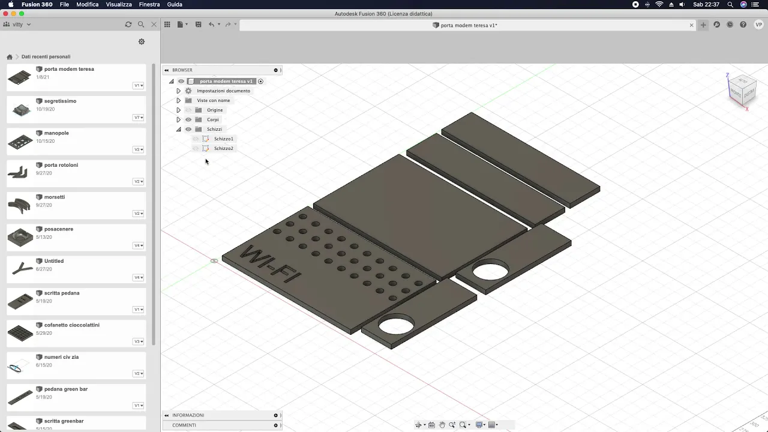This screenshot has height=432, width=768.
Task: Open the File menu
Action: pyautogui.click(x=64, y=4)
